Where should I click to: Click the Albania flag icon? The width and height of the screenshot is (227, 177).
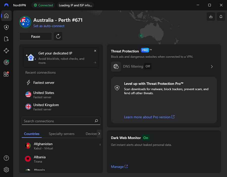pos(28,159)
